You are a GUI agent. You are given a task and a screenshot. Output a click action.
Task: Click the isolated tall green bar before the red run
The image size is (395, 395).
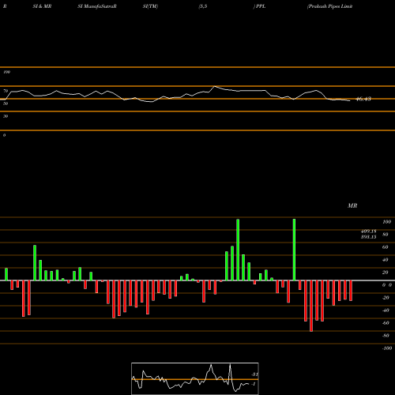tap(294, 250)
